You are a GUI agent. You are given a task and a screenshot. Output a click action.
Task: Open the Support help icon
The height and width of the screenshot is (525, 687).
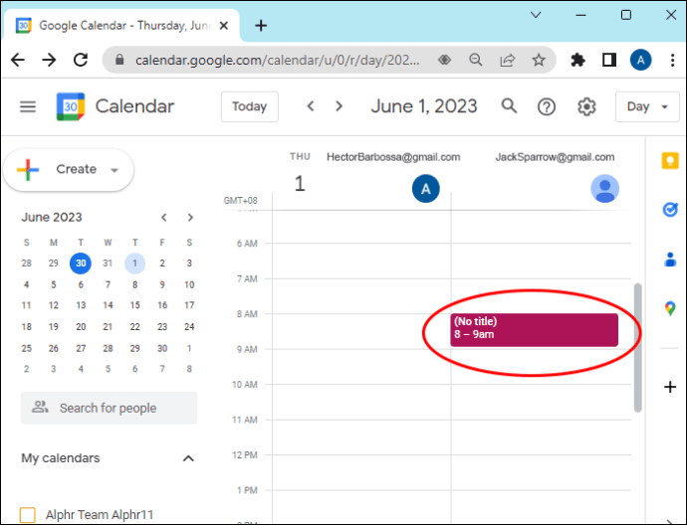(547, 106)
